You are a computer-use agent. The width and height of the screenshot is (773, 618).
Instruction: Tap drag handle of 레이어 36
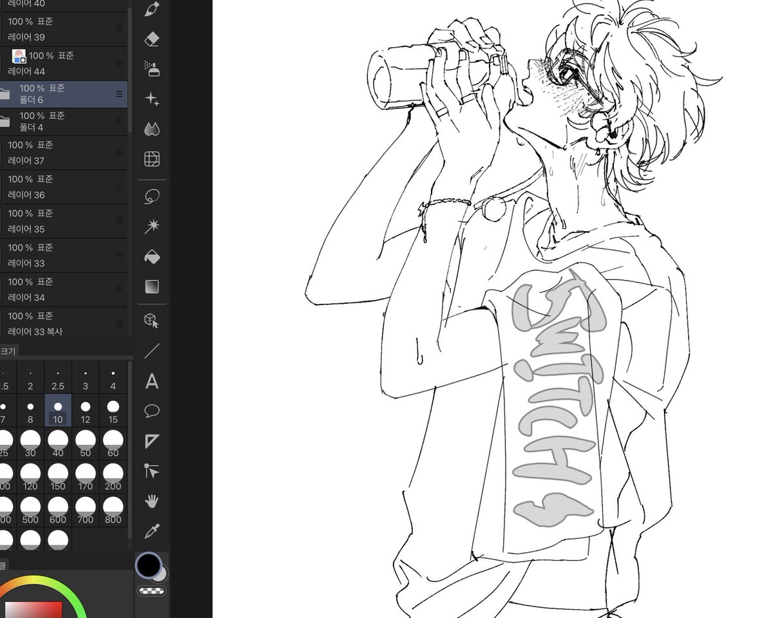coord(119,187)
